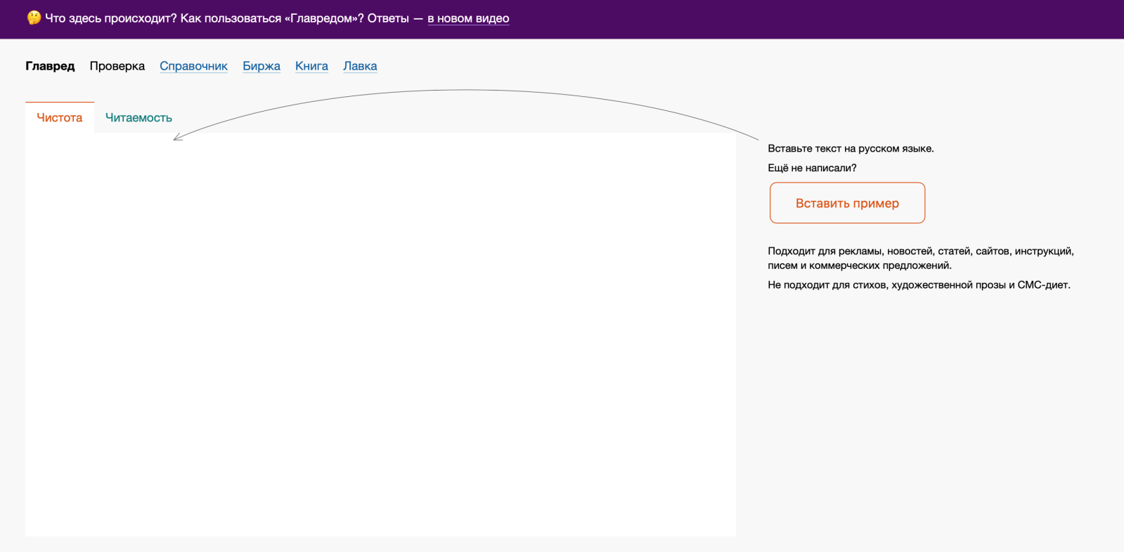Image resolution: width=1124 pixels, height=552 pixels.
Task: Click the «Подходит для рекламы, новостей» paragraph
Action: [920, 258]
